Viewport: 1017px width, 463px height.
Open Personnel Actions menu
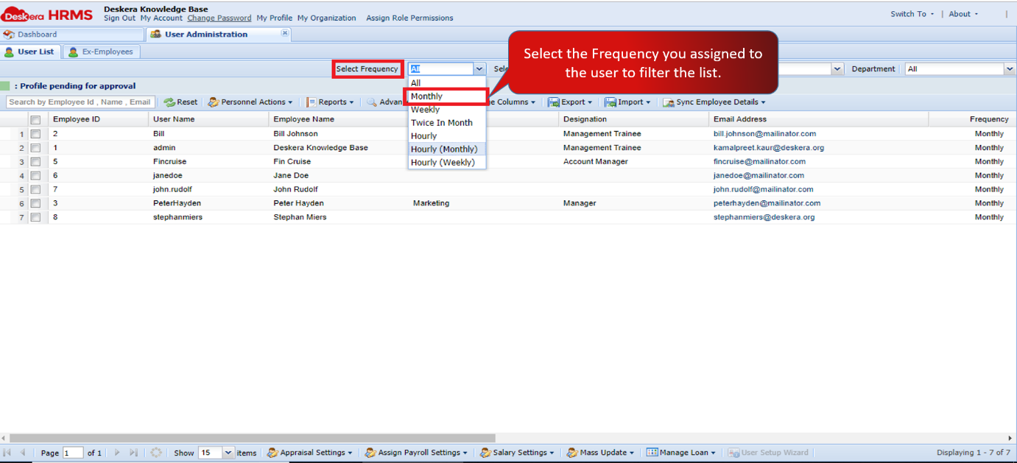[250, 102]
